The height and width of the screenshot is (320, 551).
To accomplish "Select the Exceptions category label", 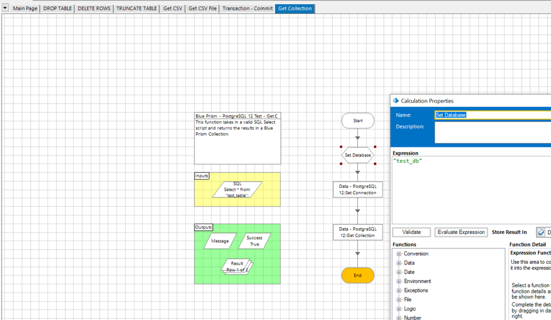I will (x=416, y=290).
